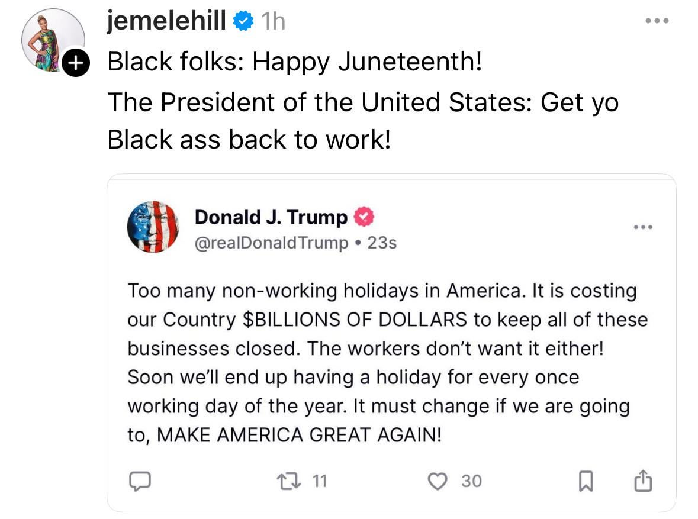The width and height of the screenshot is (698, 519).
Task: Like the post with the heart icon
Action: click(438, 482)
